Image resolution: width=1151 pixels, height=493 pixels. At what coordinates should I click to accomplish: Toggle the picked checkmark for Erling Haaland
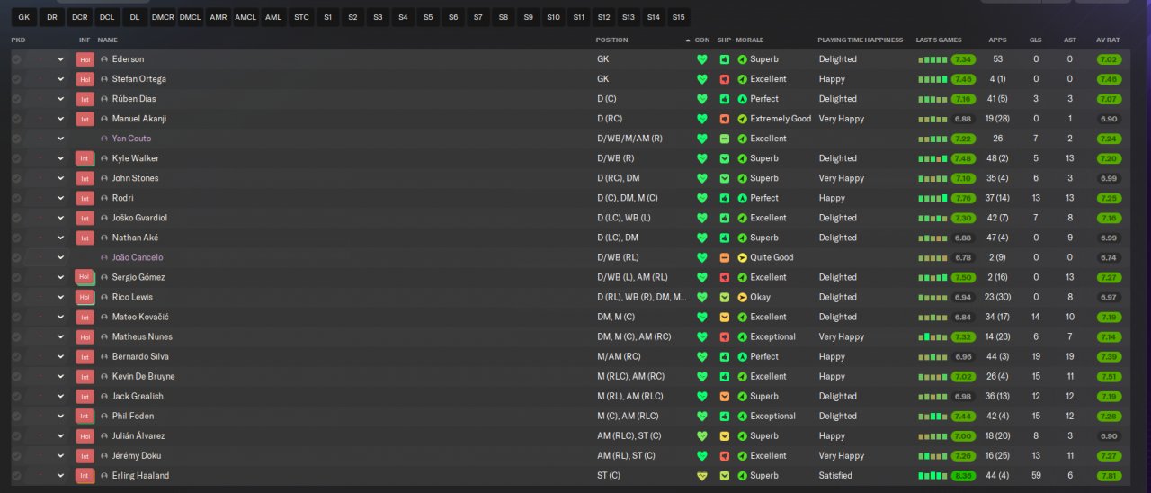pos(16,475)
